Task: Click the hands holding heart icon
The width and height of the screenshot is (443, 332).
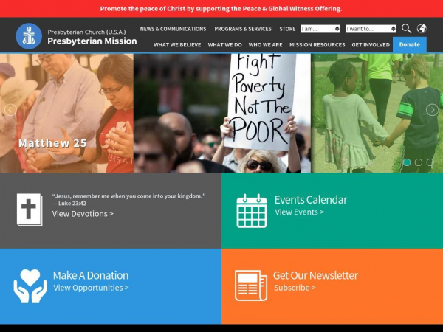Action: [30, 286]
